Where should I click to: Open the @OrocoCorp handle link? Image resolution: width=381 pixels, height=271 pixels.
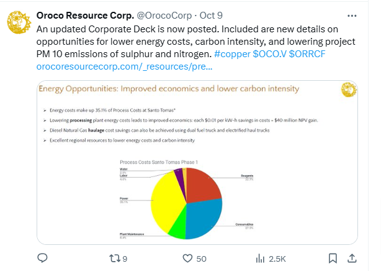pyautogui.click(x=164, y=16)
